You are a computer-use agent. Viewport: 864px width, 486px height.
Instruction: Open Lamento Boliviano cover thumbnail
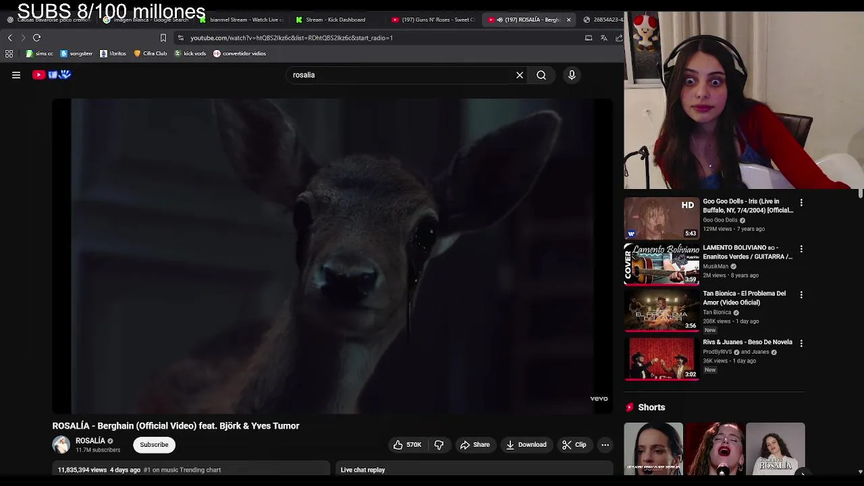tap(661, 264)
